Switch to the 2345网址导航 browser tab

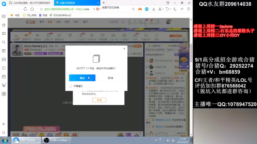31,3
